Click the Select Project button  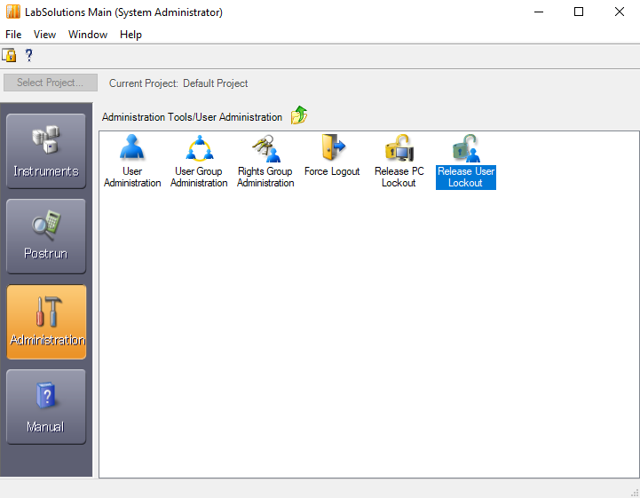coord(51,83)
